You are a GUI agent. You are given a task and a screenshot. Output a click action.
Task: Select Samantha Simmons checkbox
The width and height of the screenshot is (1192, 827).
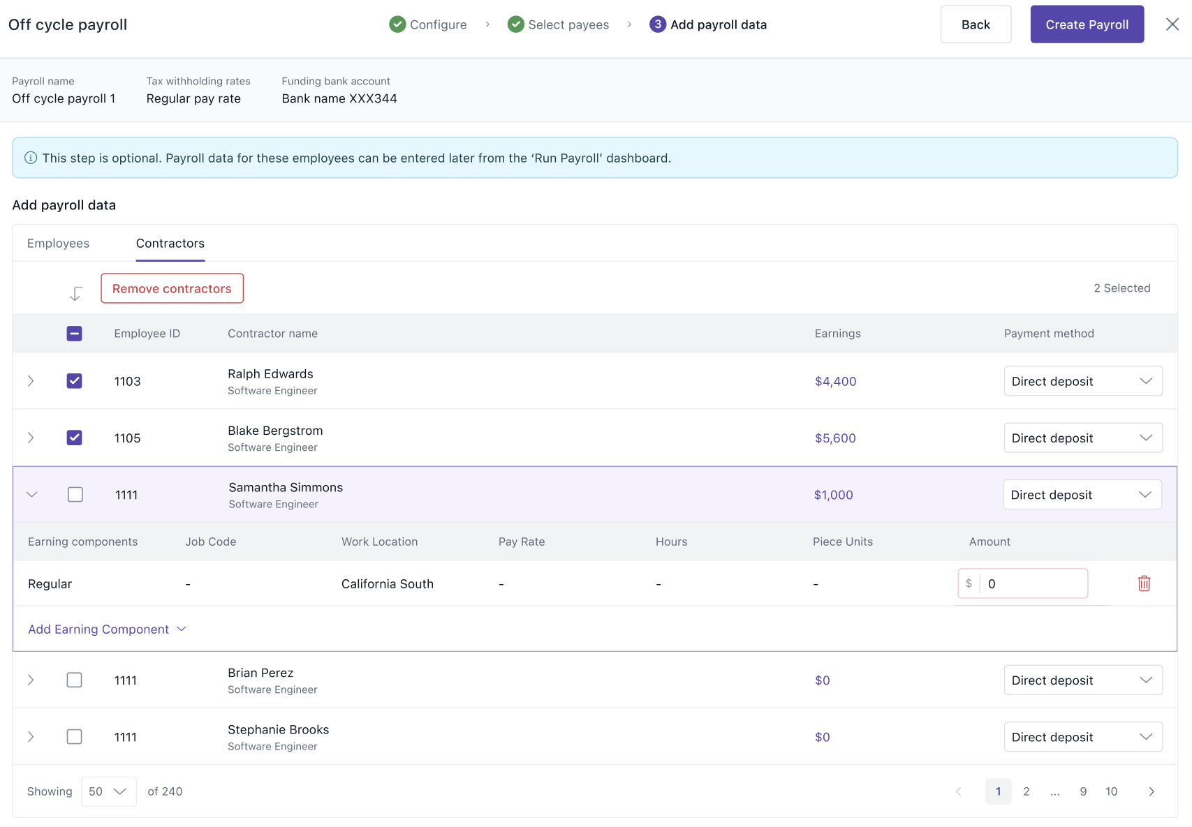(x=75, y=495)
